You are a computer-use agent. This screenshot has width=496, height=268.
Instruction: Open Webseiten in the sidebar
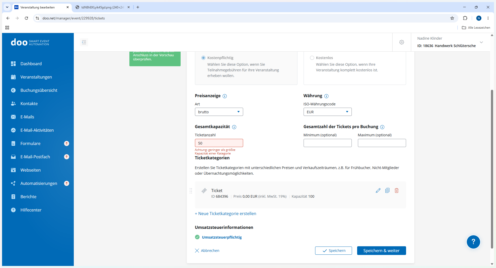pos(30,170)
